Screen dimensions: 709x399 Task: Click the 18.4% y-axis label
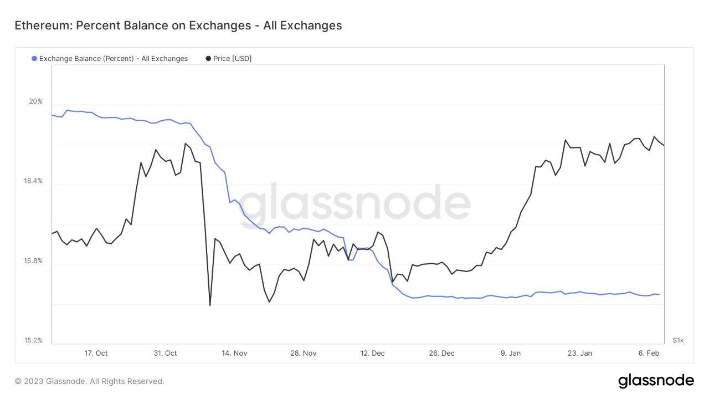34,181
